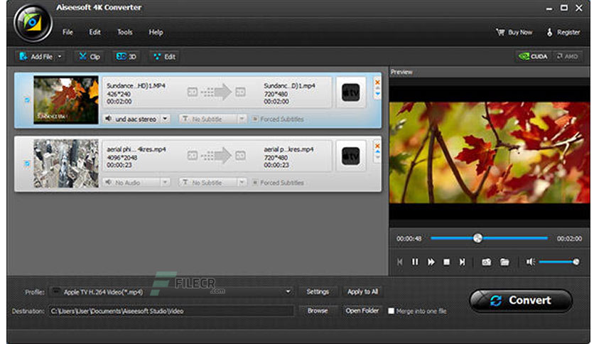
Task: Click the Browse button
Action: [x=318, y=311]
